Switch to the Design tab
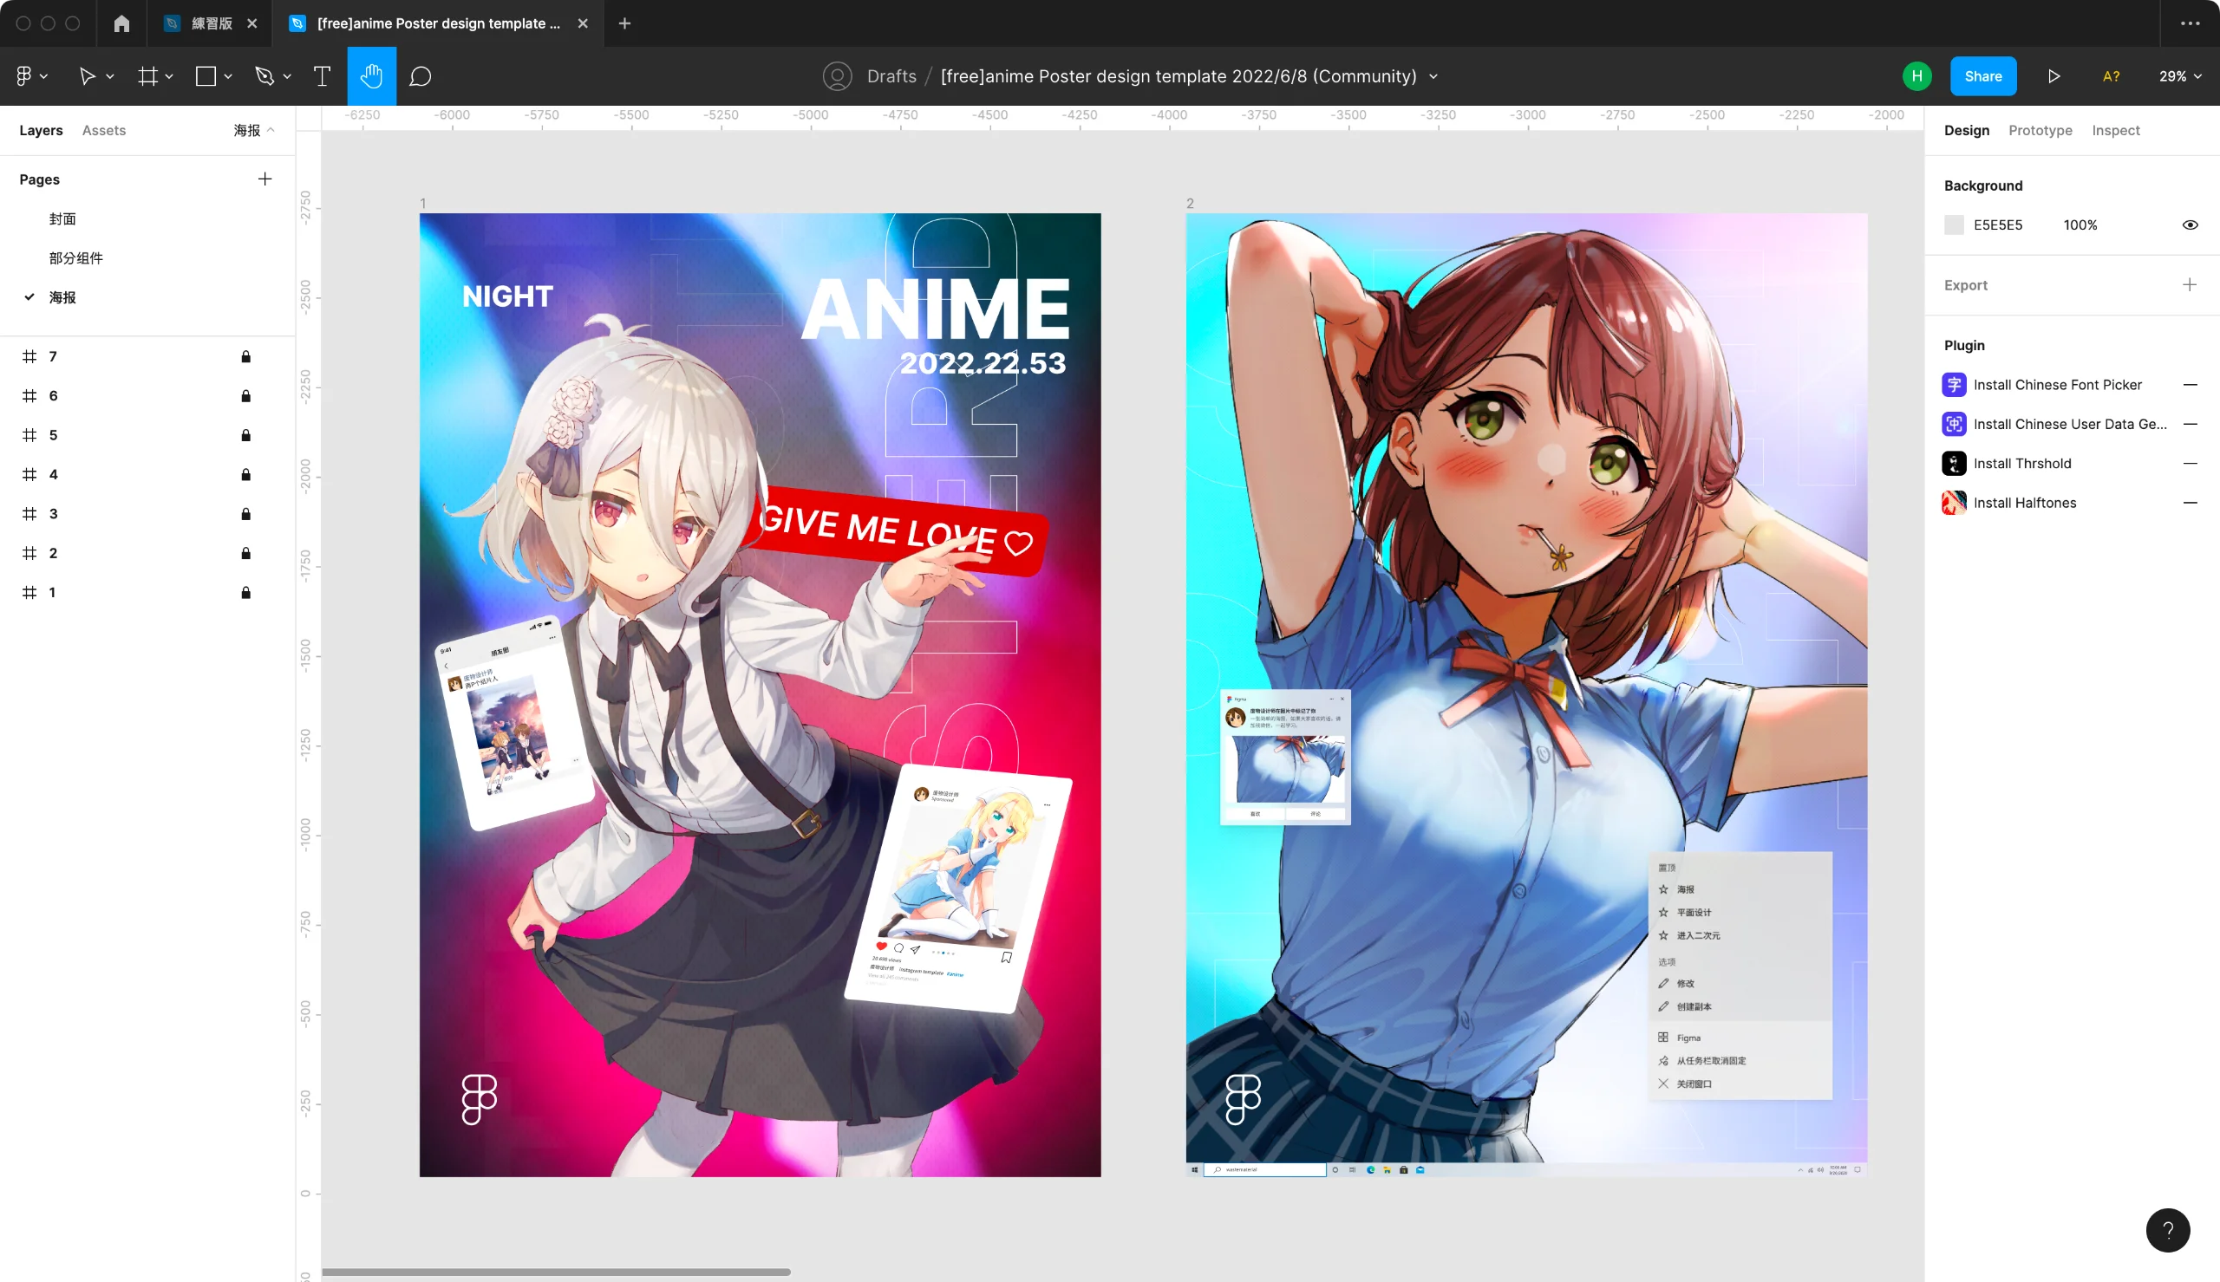The width and height of the screenshot is (2220, 1282). pyautogui.click(x=1966, y=130)
